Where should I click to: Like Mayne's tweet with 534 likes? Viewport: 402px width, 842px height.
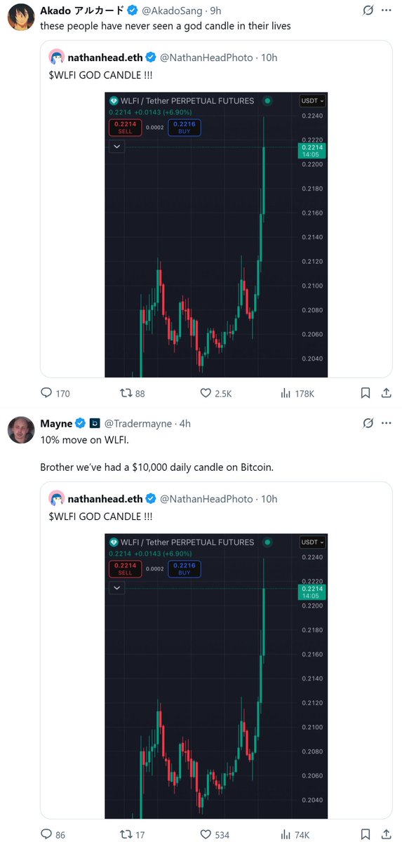(213, 835)
